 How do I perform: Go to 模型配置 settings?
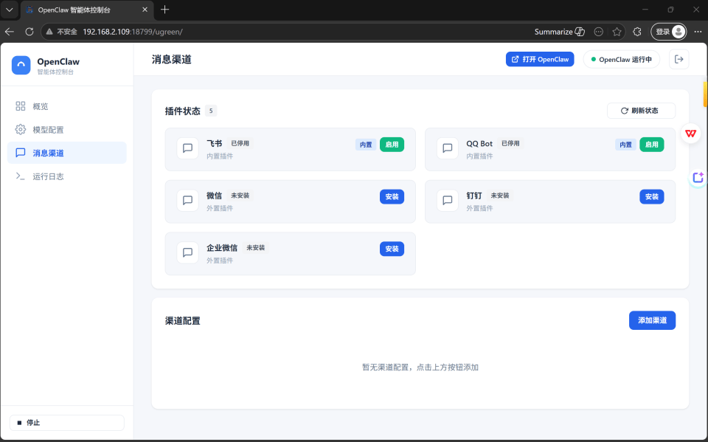click(x=67, y=130)
